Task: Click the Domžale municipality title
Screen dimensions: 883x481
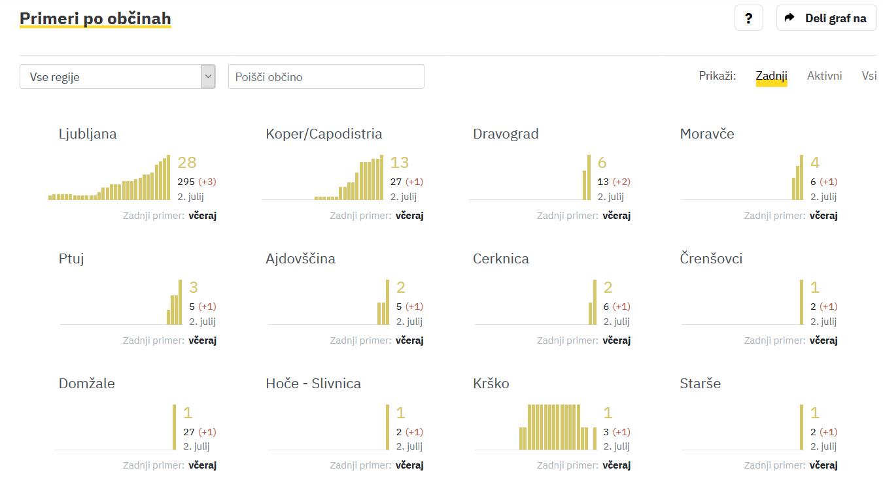Action: tap(86, 384)
